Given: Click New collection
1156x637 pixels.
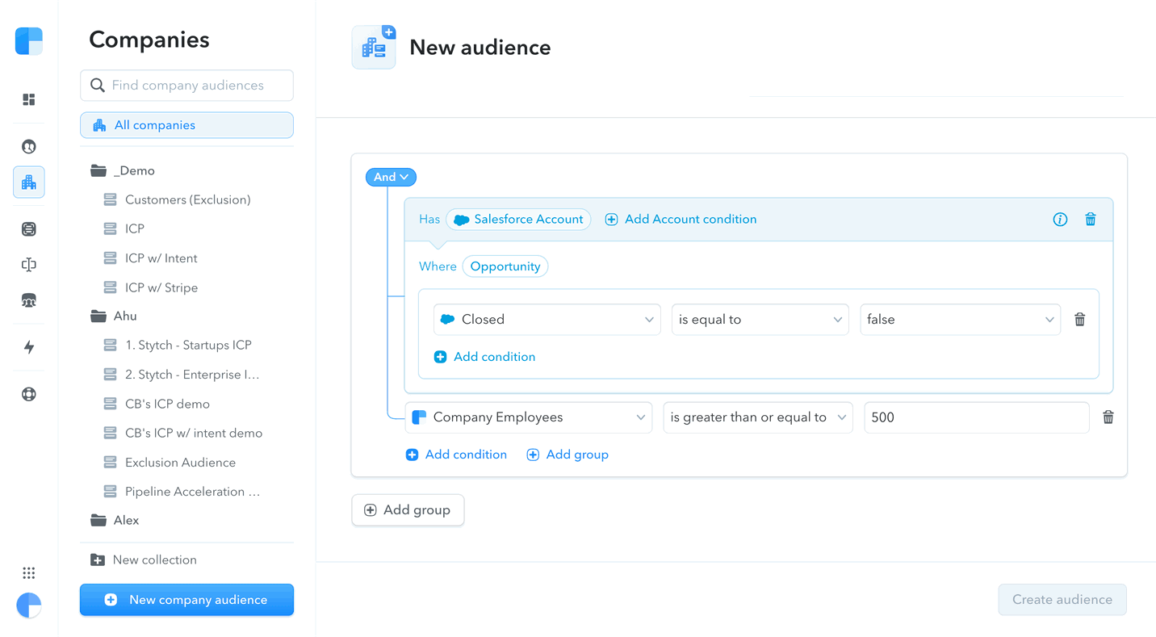Looking at the screenshot, I should pos(144,559).
